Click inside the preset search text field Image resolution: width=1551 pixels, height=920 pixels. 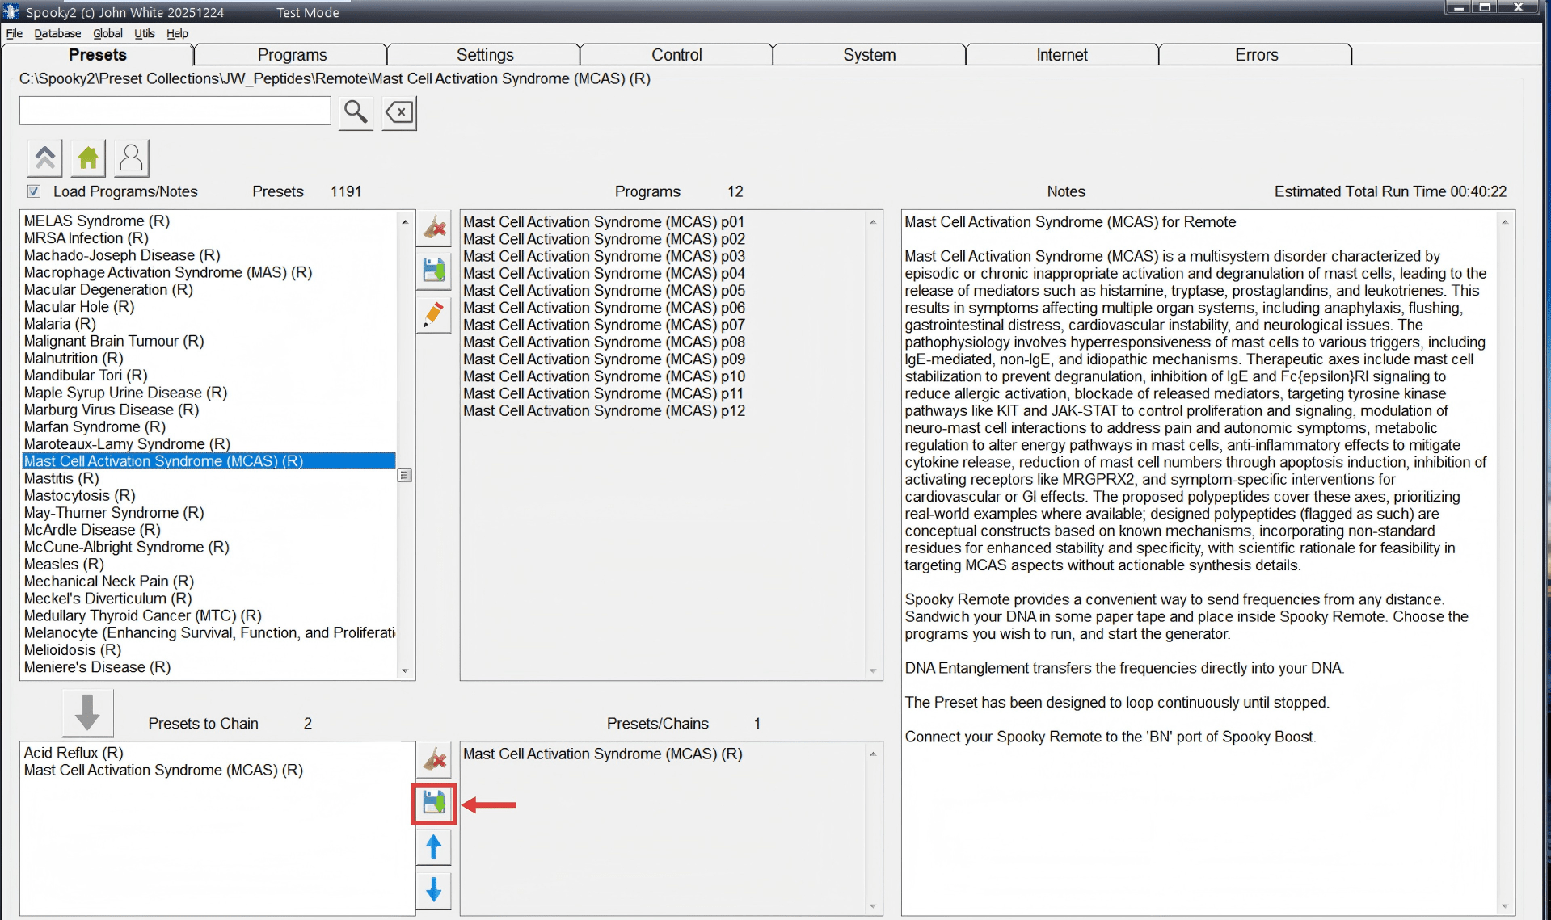click(175, 111)
